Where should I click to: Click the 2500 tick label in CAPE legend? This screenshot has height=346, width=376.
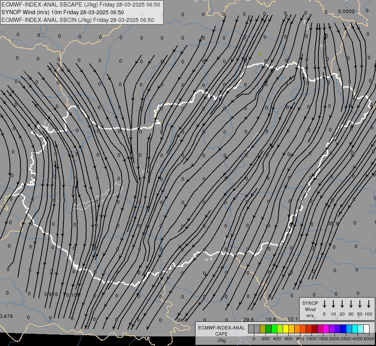coord(346,339)
